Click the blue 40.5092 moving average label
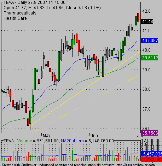Viewport: 162px width, 166px height. [150, 41]
